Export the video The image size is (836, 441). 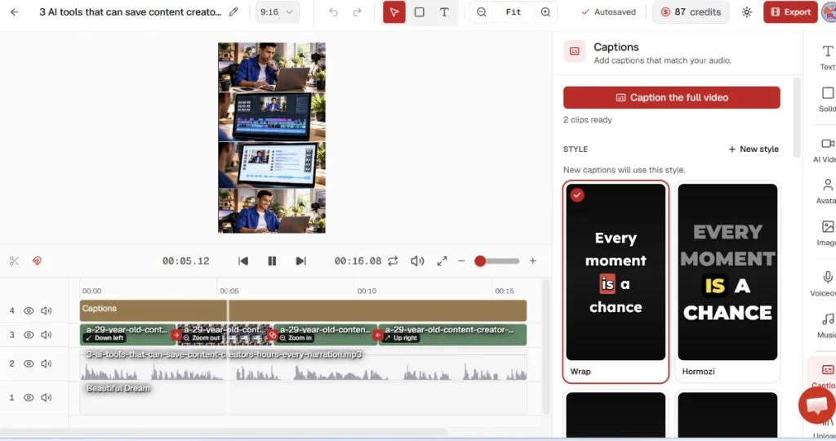point(790,11)
